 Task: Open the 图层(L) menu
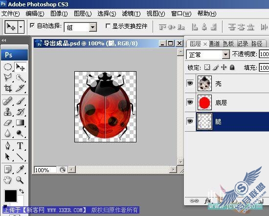tap(83, 14)
